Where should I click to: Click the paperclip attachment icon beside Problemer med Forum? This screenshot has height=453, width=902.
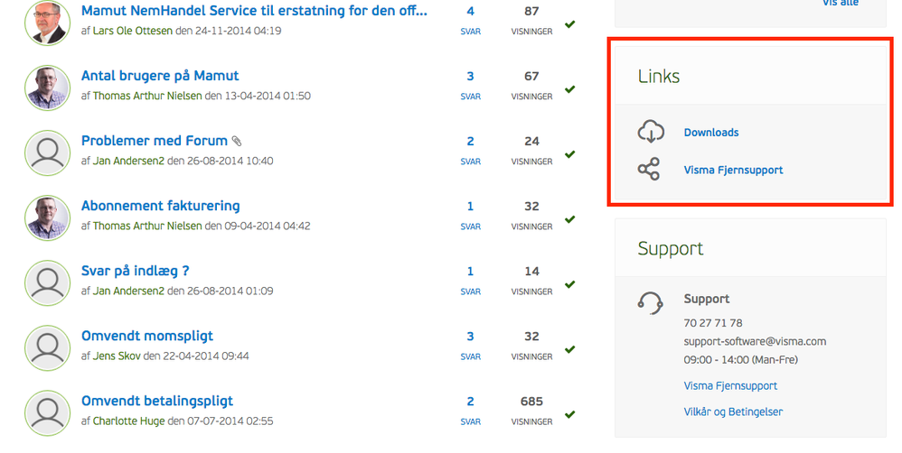[x=237, y=142]
